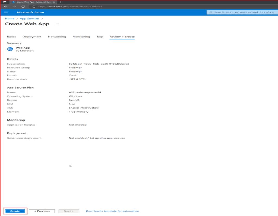Click the disabled Next button
This screenshot has width=278, height=216.
69,211
